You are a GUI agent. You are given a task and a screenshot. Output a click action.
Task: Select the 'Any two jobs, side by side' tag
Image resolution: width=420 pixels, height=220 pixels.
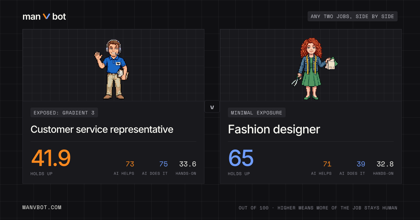click(352, 16)
